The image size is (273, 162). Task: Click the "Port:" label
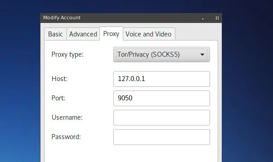coord(58,98)
